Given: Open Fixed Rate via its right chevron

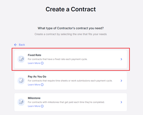Looking at the screenshot, I should point(121,59).
